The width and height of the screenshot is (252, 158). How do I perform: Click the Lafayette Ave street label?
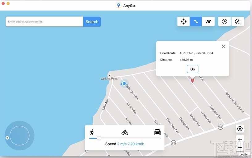click(215, 112)
